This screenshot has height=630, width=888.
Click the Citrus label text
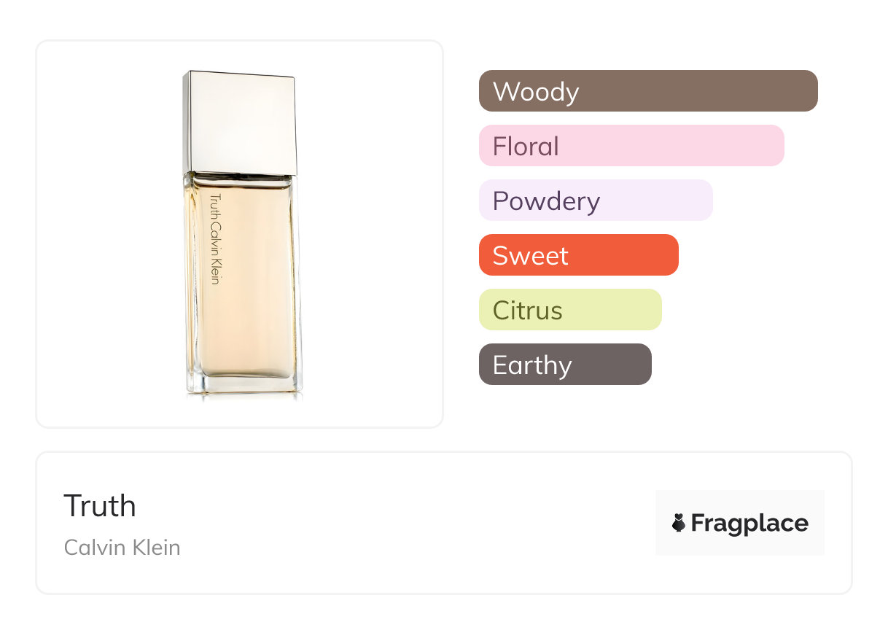[528, 311]
